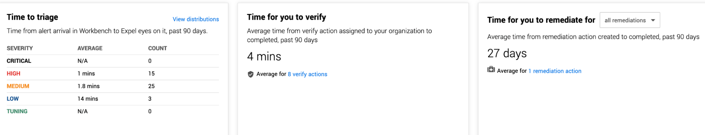Click the 14 mins average for LOW
This screenshot has width=705, height=135.
88,99
